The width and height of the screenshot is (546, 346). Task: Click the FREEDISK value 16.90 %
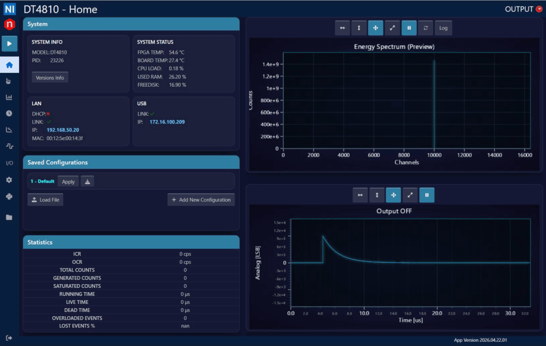[x=178, y=85]
